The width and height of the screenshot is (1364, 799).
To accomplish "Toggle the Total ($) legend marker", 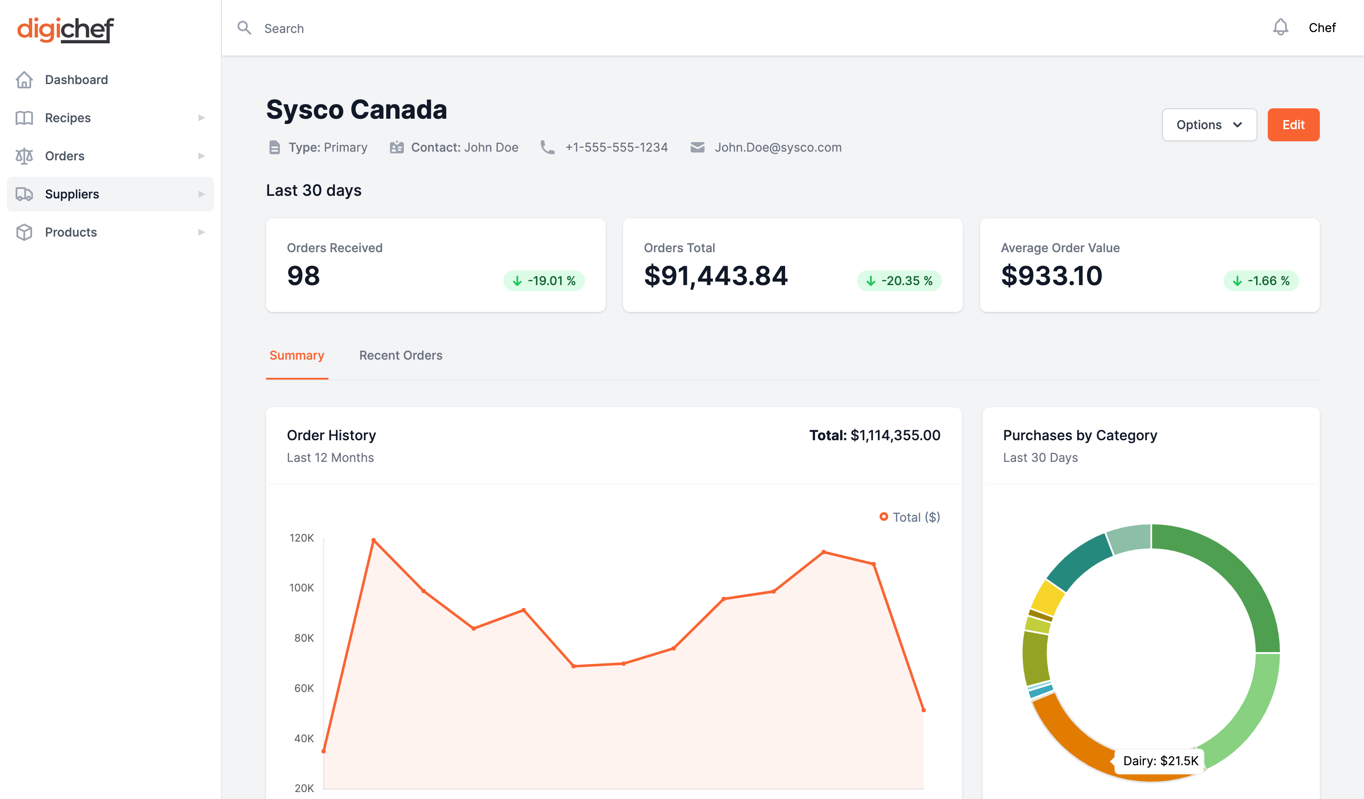I will tap(884, 517).
